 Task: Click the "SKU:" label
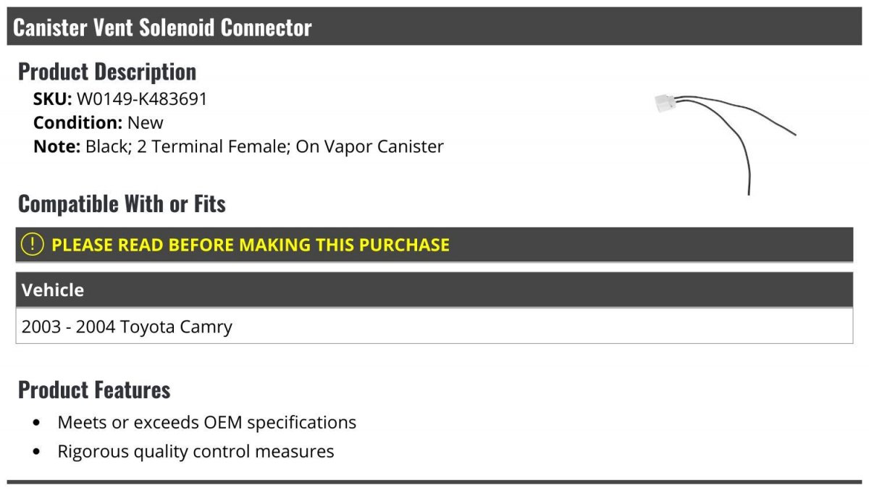coord(52,99)
